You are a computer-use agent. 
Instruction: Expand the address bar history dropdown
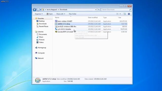96,10
